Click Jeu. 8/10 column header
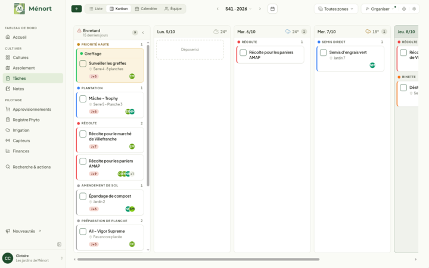The height and width of the screenshot is (268, 429). pos(406,32)
